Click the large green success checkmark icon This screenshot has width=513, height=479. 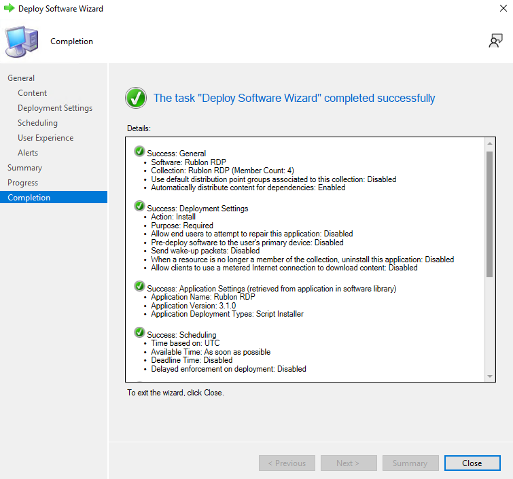[136, 98]
